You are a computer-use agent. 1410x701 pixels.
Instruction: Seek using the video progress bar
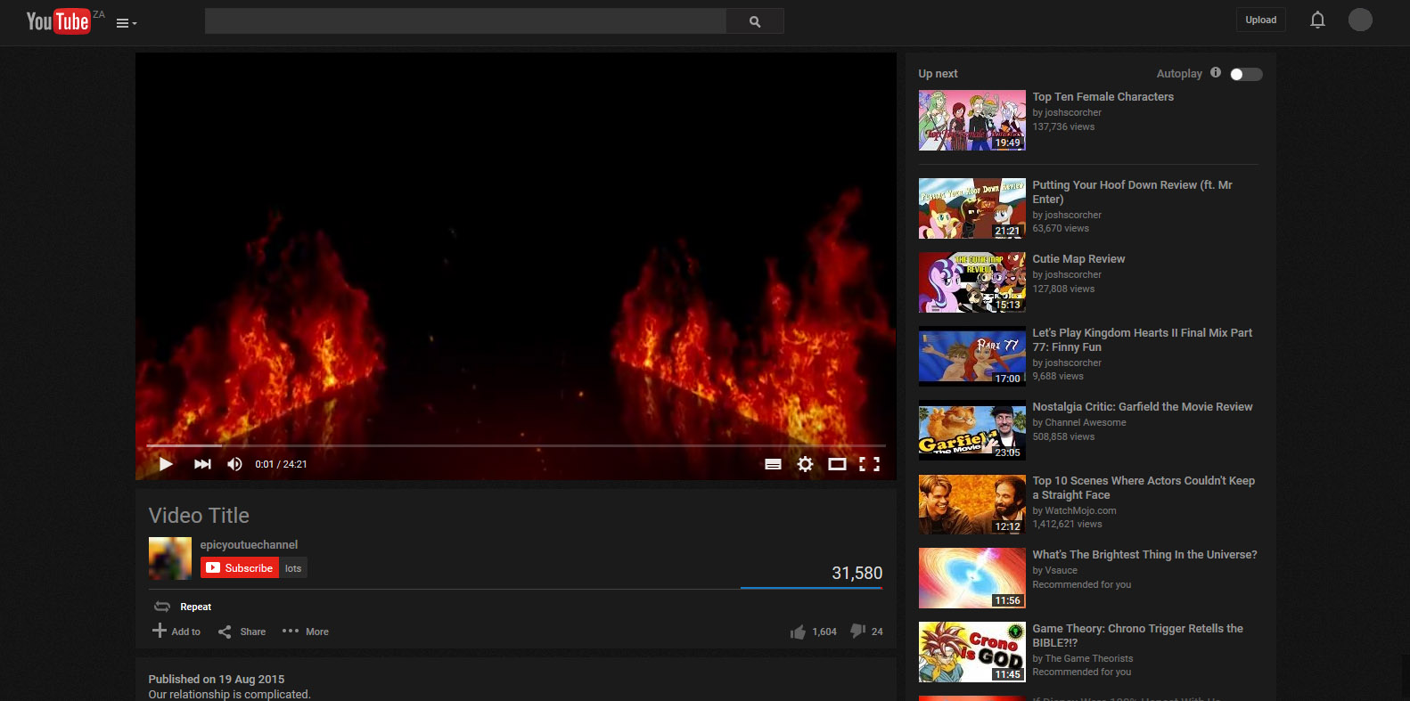(515, 445)
